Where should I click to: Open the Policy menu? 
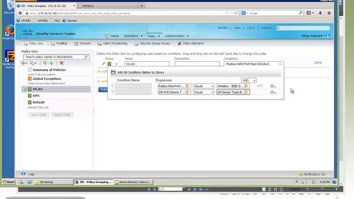(154, 36)
